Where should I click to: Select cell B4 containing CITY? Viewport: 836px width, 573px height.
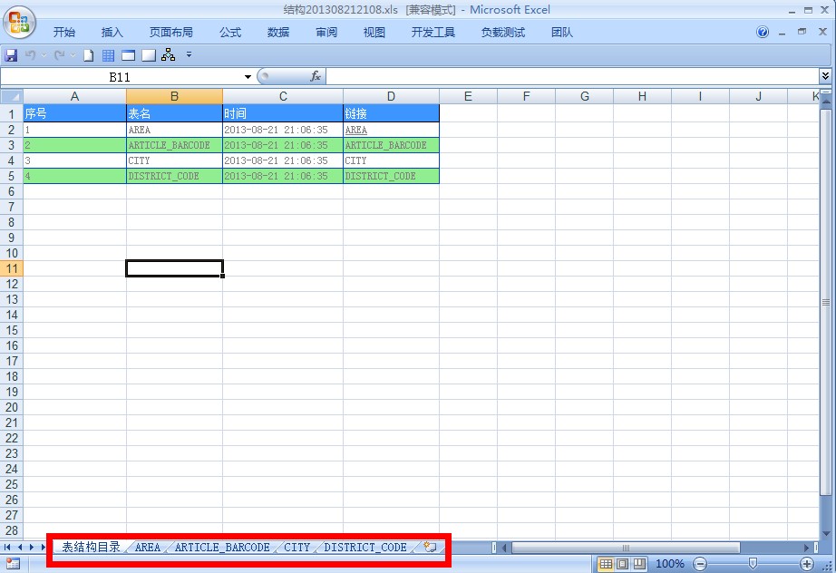[174, 160]
